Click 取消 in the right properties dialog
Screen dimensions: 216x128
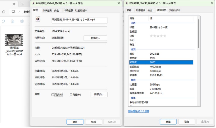tap(187, 122)
